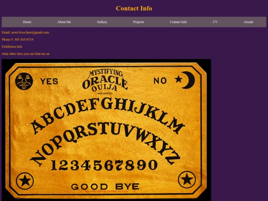
Task: Visit the Arcade page link
Action: tap(248, 22)
